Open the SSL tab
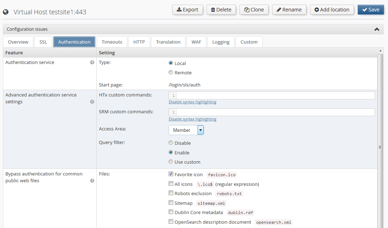This screenshot has height=228, width=388. 43,41
